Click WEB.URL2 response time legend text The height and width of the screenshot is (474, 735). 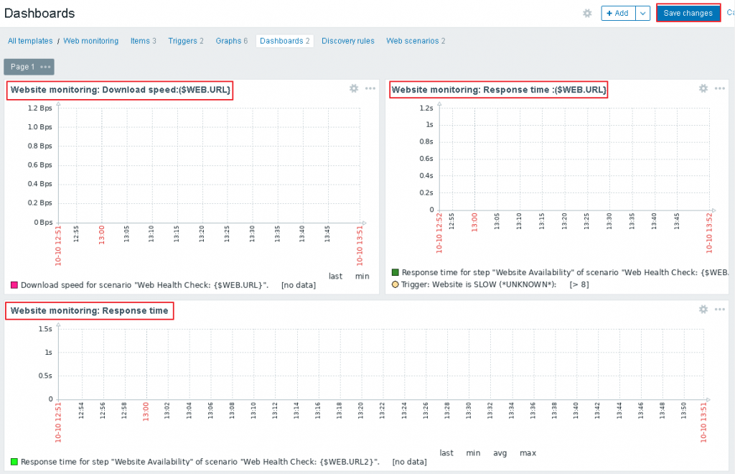(x=200, y=461)
